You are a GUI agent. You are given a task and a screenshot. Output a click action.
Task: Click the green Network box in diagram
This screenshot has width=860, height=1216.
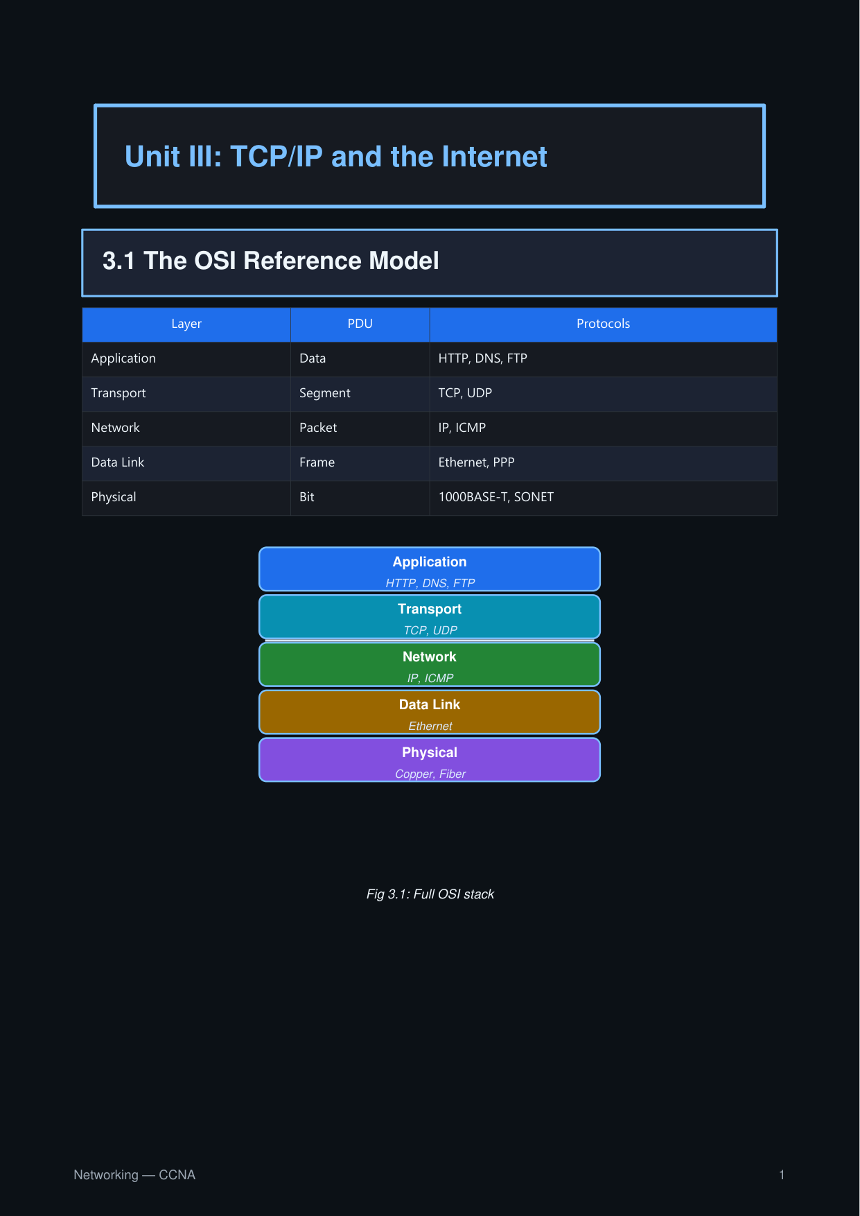pos(430,665)
